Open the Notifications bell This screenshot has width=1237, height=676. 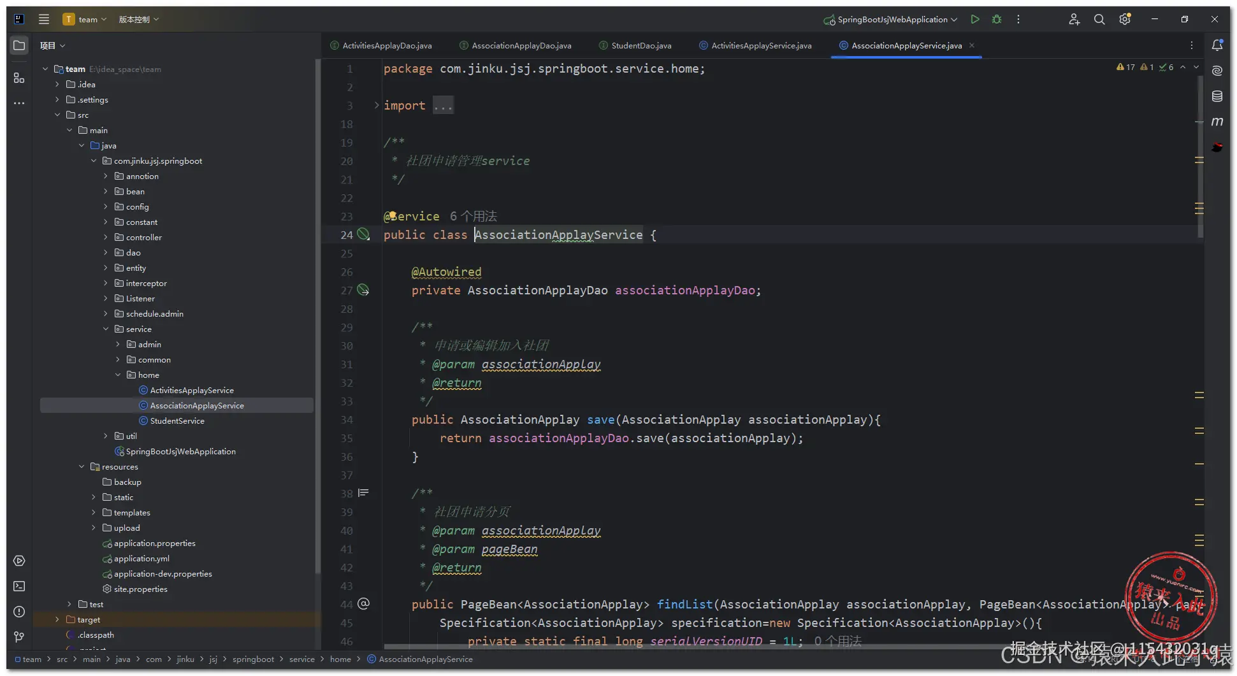tap(1217, 45)
